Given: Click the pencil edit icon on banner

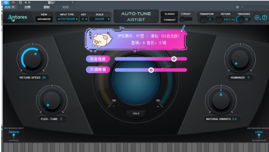Looking at the screenshot, I should pyautogui.click(x=183, y=28).
